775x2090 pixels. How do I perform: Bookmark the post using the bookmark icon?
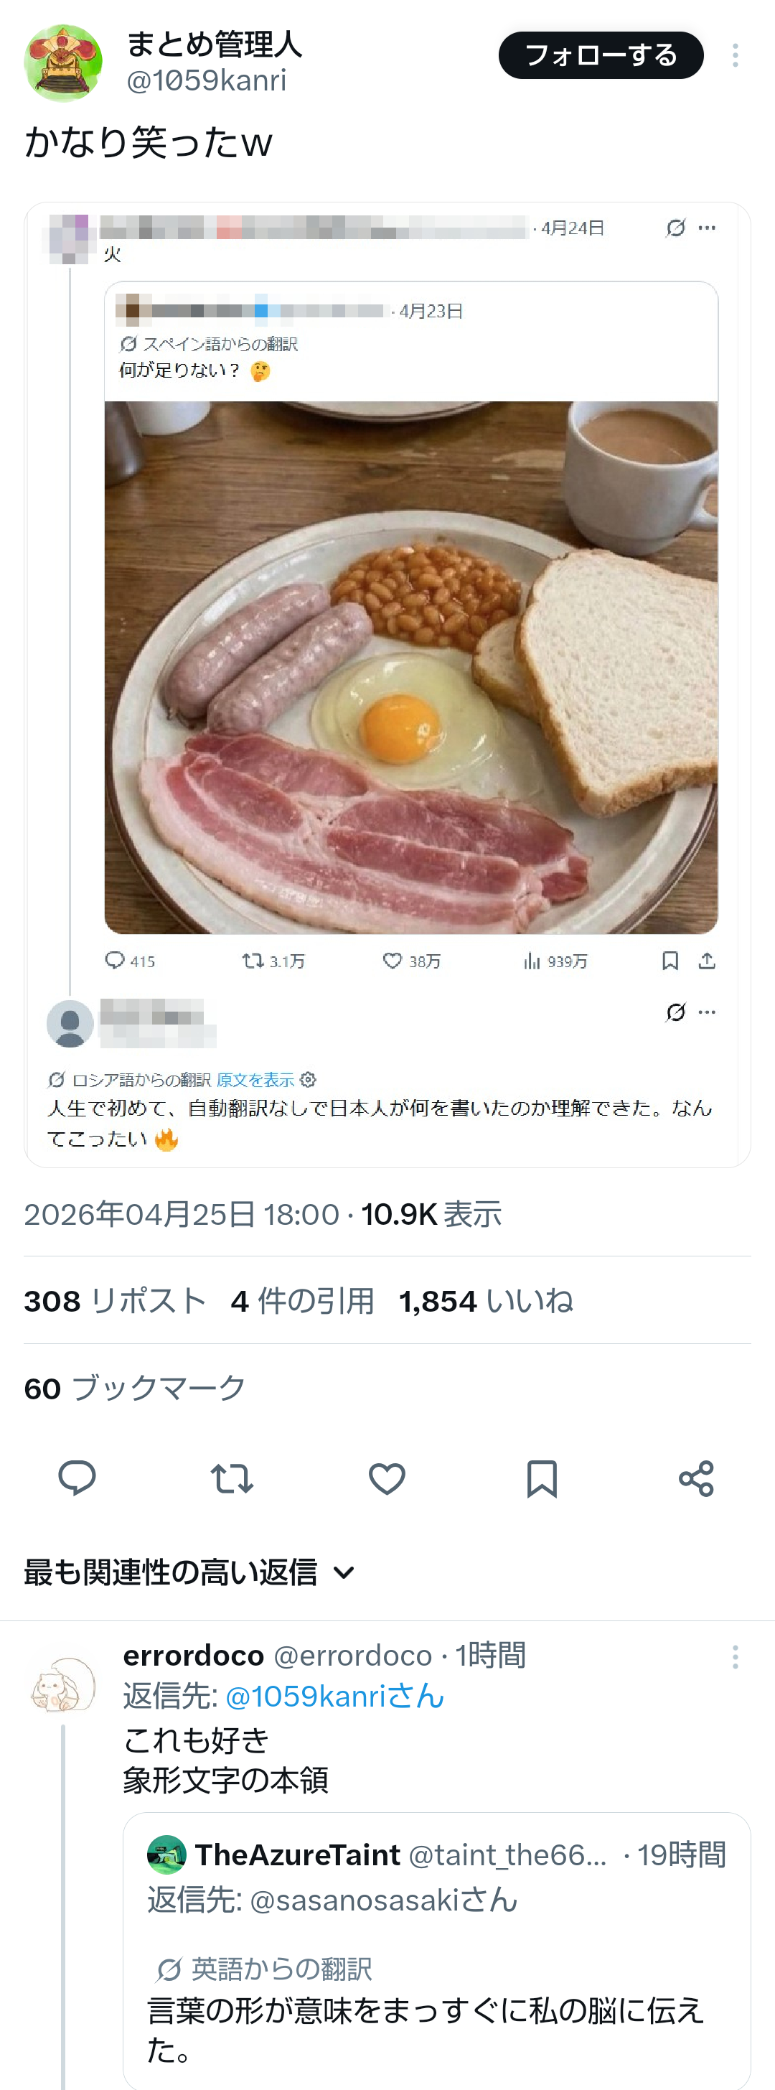pyautogui.click(x=542, y=1478)
